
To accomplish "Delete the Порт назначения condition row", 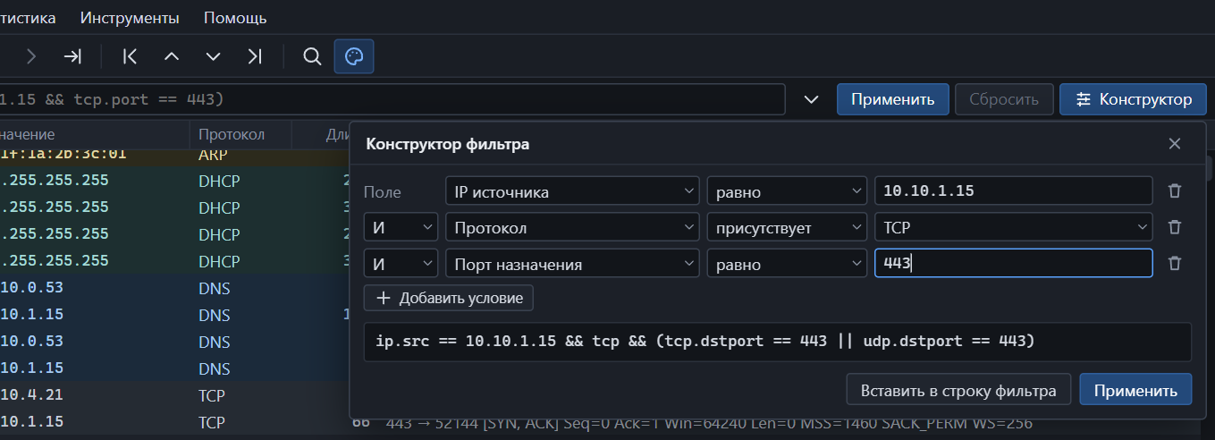I will [x=1176, y=264].
